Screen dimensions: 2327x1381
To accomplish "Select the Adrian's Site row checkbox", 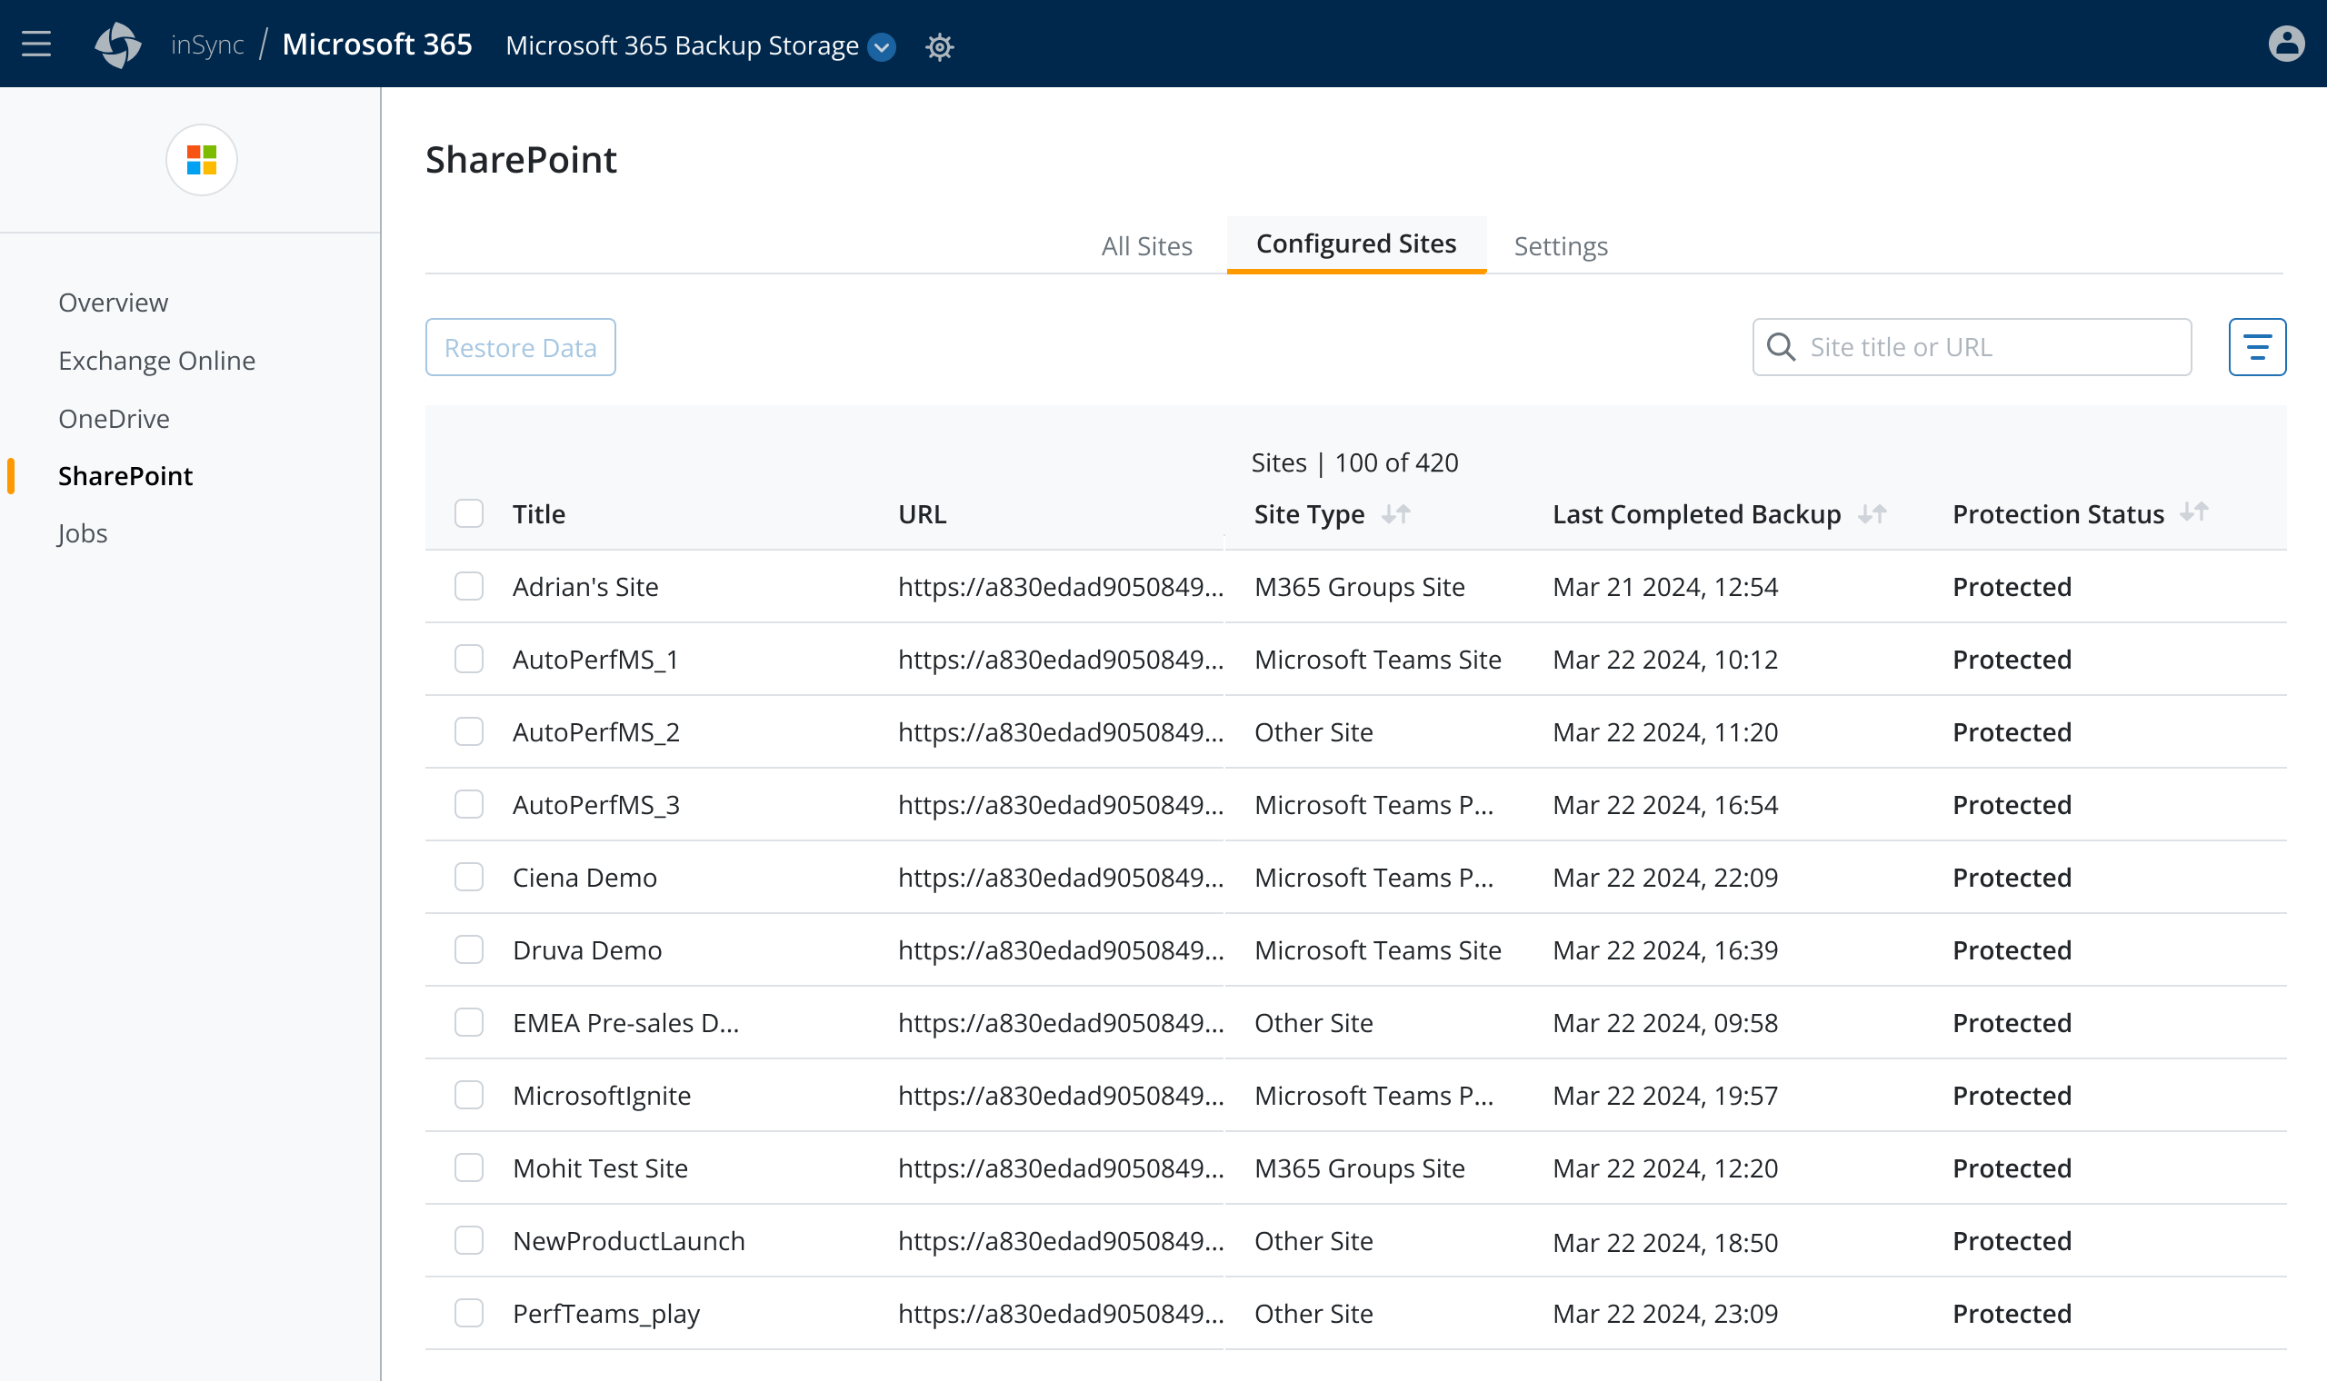I will 467,585.
